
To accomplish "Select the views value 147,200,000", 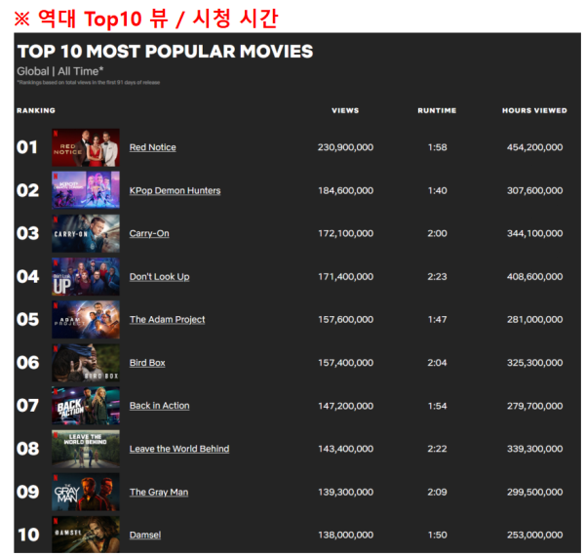I will click(x=345, y=406).
